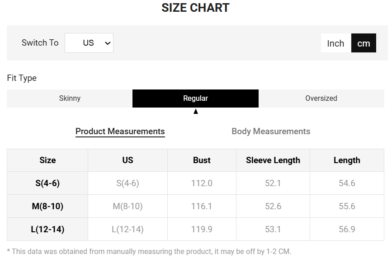Select cm unit toggle
The height and width of the screenshot is (263, 392).
pyautogui.click(x=364, y=43)
